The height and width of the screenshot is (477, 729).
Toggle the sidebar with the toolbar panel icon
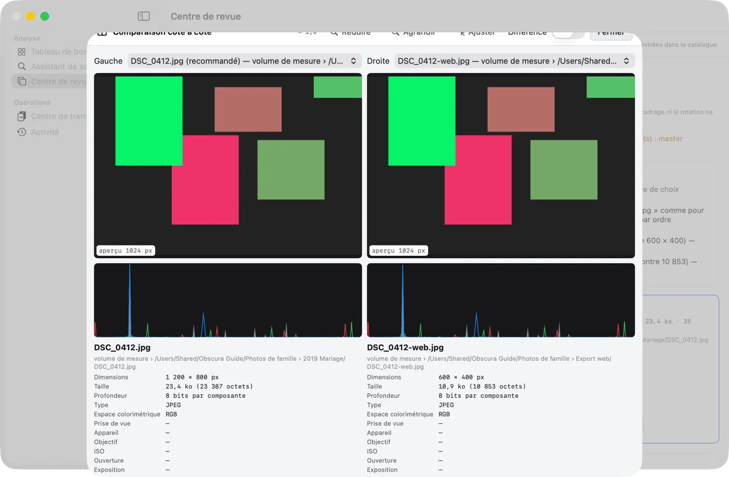144,16
